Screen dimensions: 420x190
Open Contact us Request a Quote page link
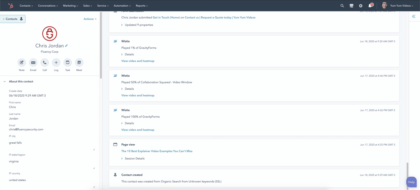click(220, 17)
